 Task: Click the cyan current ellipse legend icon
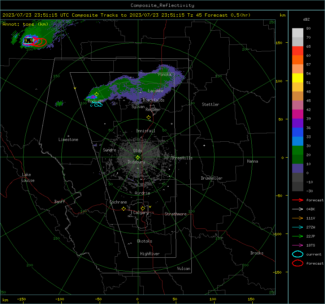(x=298, y=254)
